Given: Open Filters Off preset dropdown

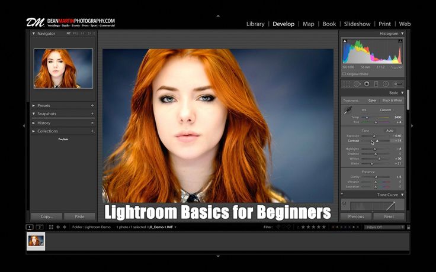Looking at the screenshot, I should click(x=384, y=227).
